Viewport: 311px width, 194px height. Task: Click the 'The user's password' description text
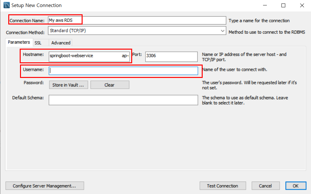point(249,85)
